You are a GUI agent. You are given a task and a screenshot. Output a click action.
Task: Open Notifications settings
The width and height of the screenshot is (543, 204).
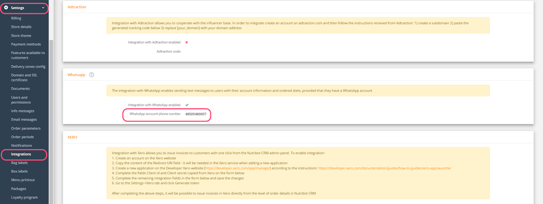click(x=22, y=146)
